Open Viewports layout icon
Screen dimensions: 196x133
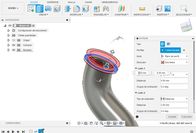(x=121, y=123)
